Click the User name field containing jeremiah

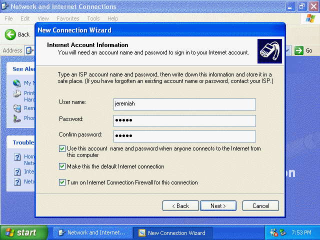click(x=184, y=104)
